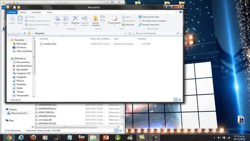
Task: Sort by the Nombre column
Action: (x=44, y=39)
